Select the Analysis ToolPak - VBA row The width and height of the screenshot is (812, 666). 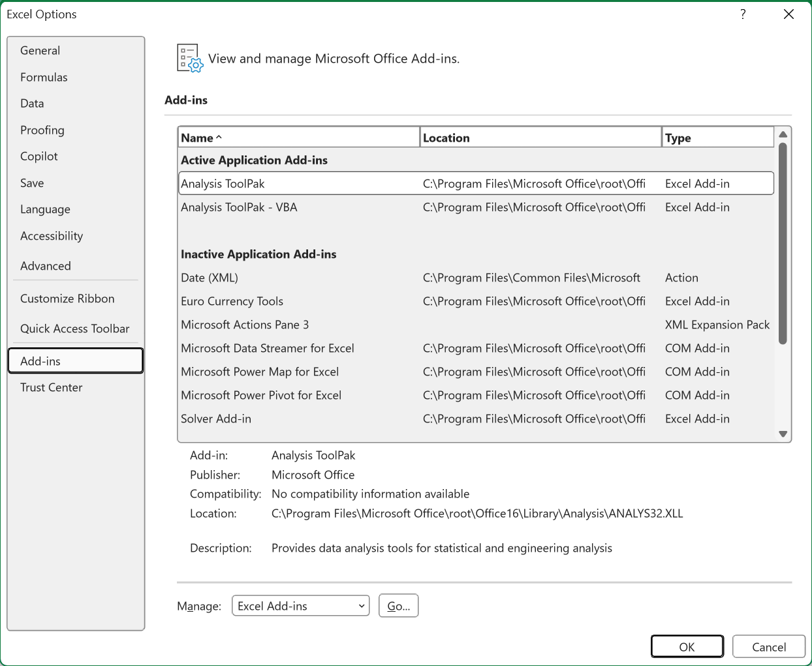[476, 207]
